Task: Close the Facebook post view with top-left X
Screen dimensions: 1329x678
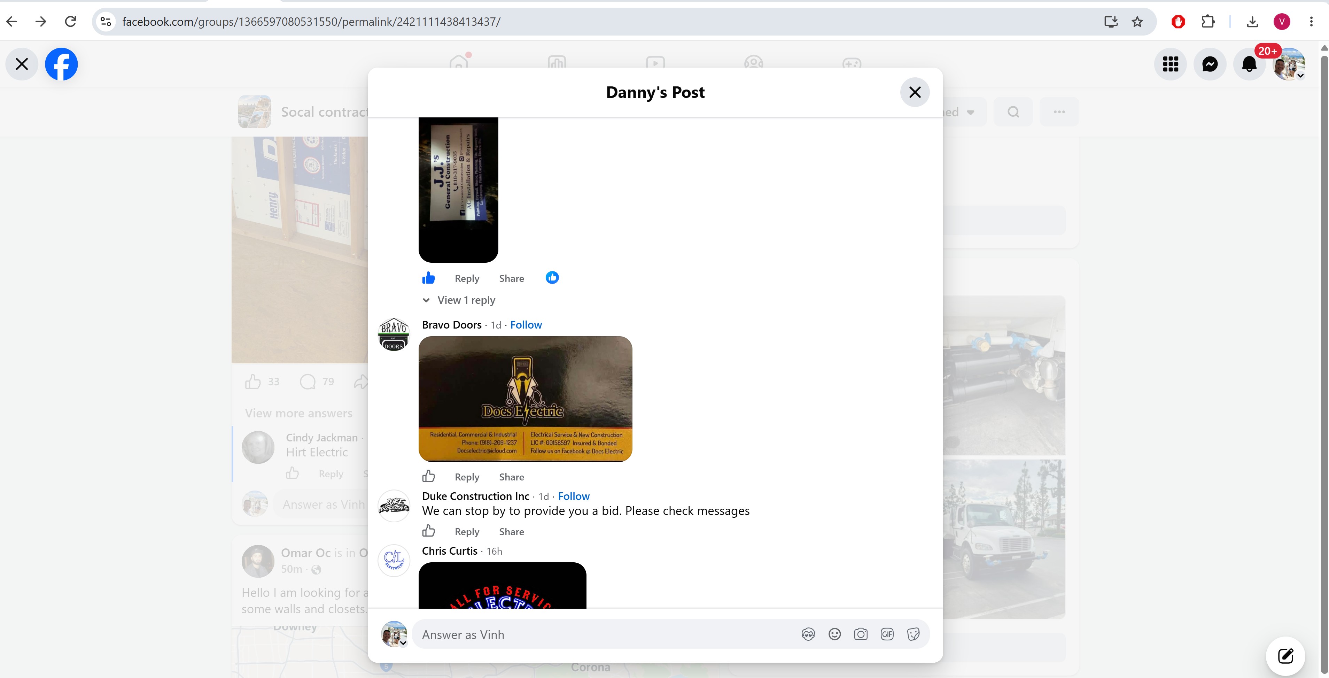Action: [22, 64]
